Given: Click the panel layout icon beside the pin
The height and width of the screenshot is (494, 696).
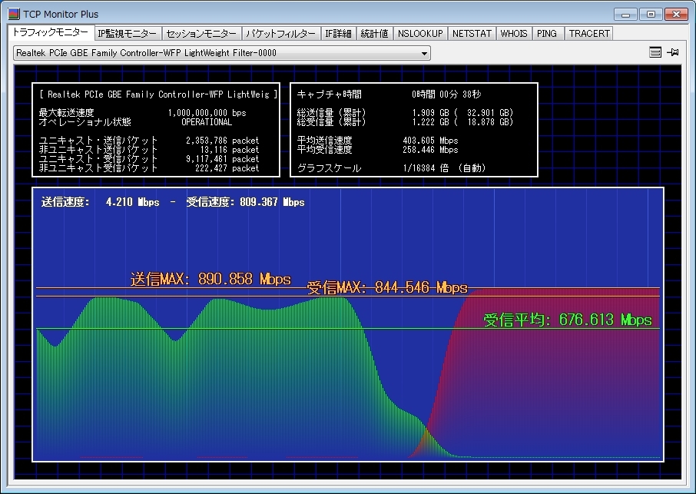Looking at the screenshot, I should coord(655,52).
